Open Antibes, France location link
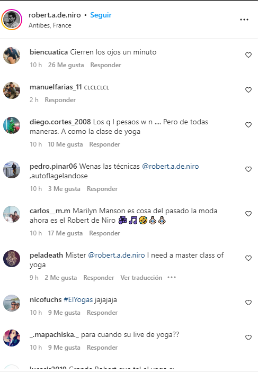This screenshot has width=258, height=374. [50, 25]
